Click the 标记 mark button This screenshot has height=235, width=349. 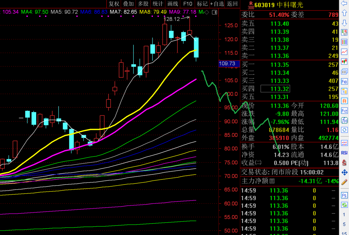tap(202, 4)
